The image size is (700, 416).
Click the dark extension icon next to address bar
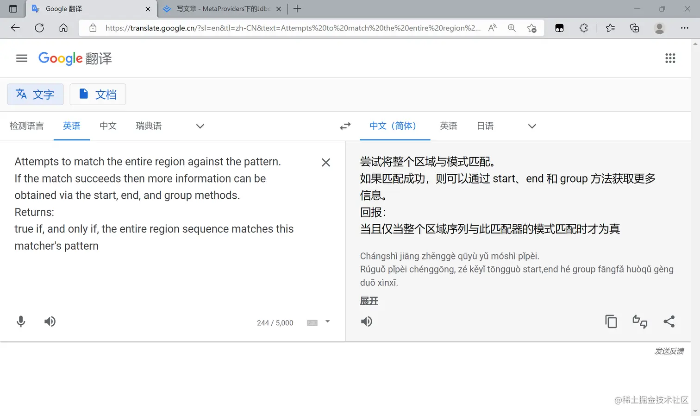coord(559,28)
